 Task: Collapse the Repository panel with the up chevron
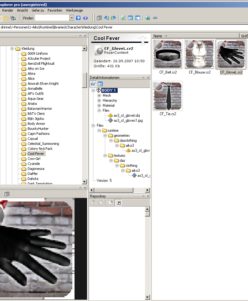click(x=143, y=196)
